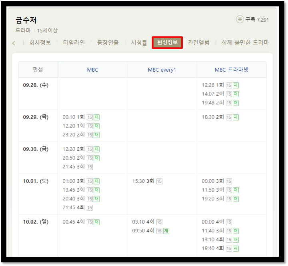
Task: Click the 09.28. (수) date cell
Action: pyautogui.click(x=36, y=85)
